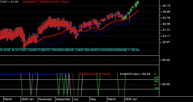The width and height of the screenshot is (193, 102).
Task: Click the 24.17 price axis value
Action: [x=167, y=36]
